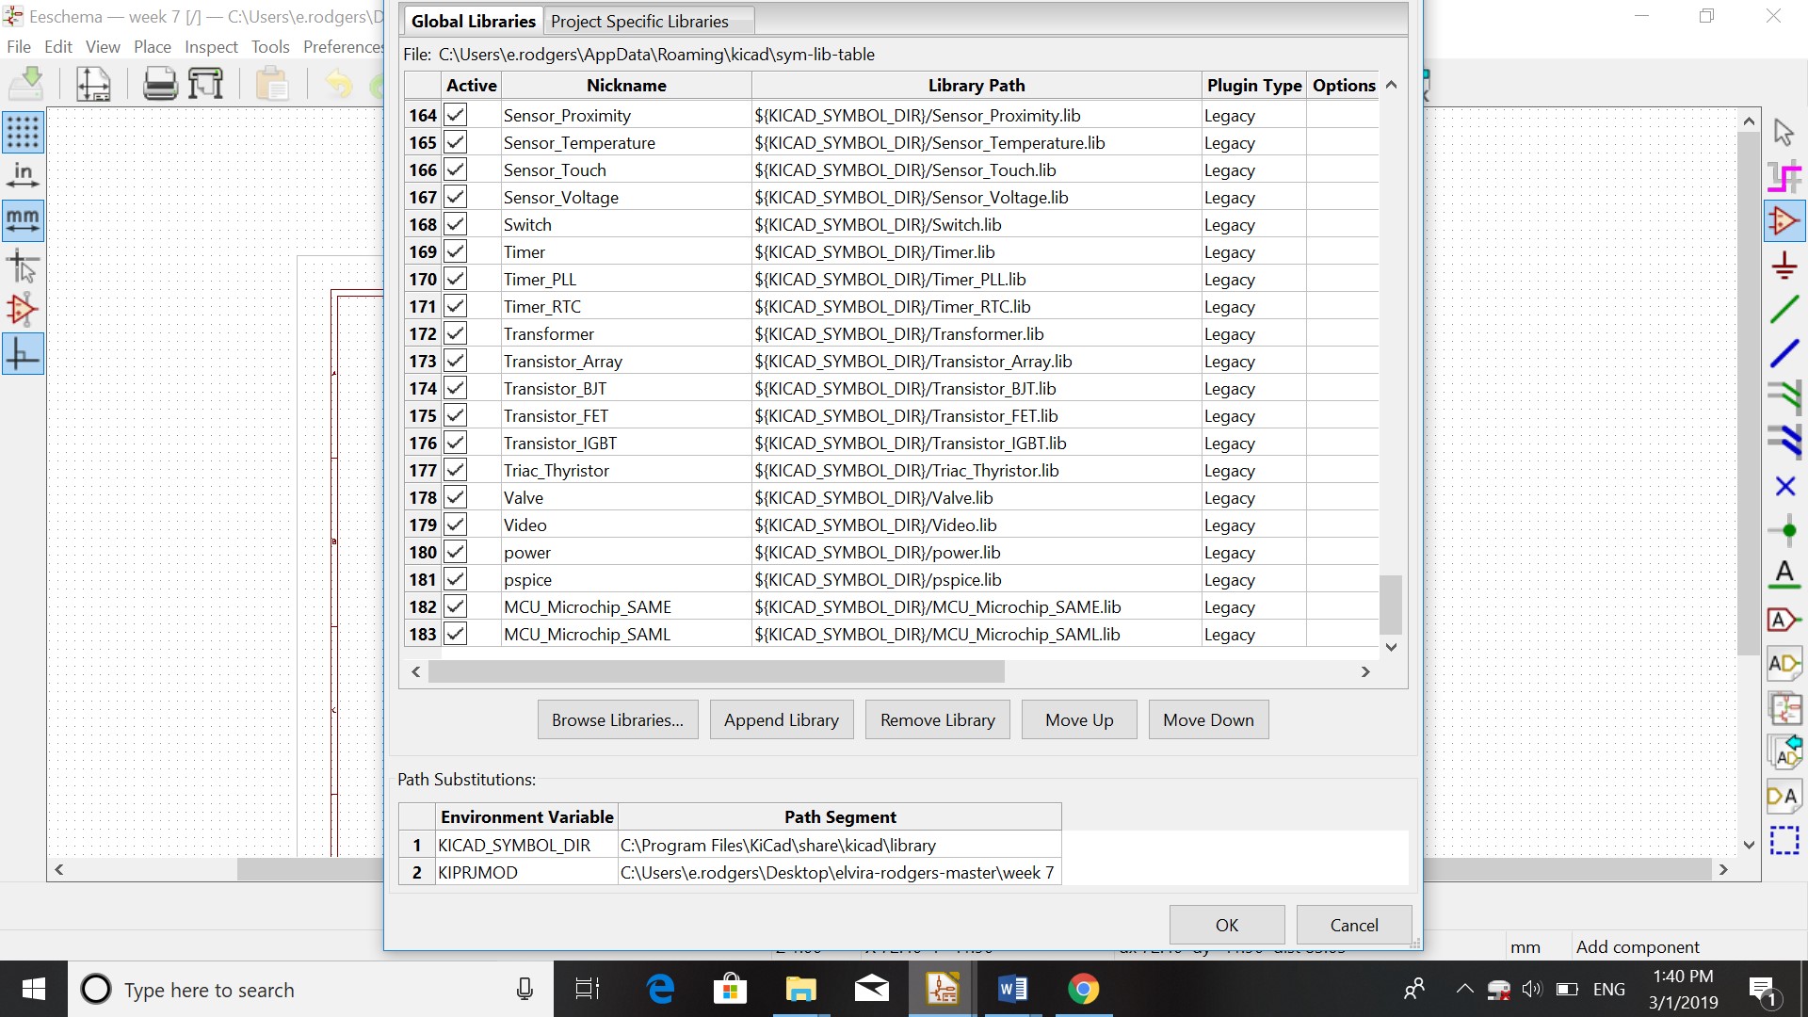Toggle the grid display icon
The height and width of the screenshot is (1017, 1808).
coord(23,132)
